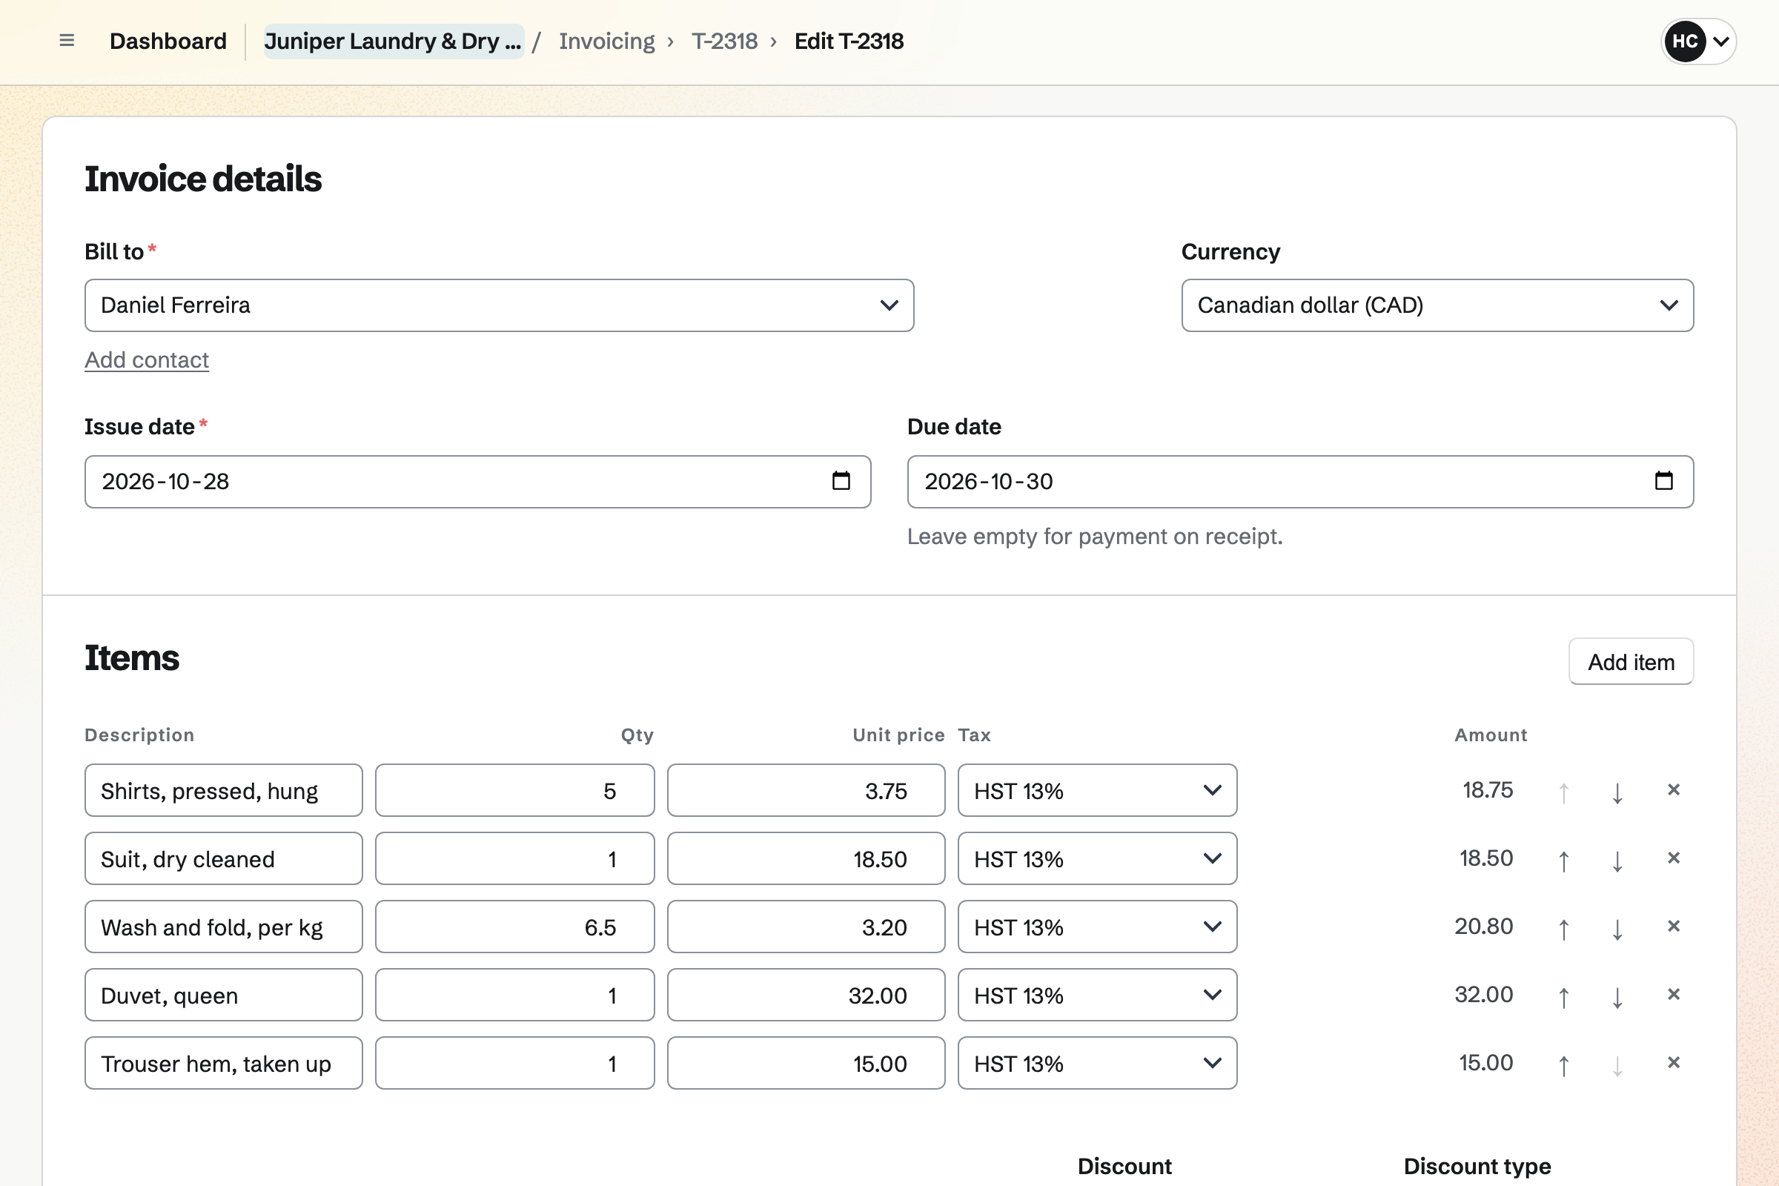Open the Bill to contact dropdown
The width and height of the screenshot is (1779, 1186).
point(499,305)
